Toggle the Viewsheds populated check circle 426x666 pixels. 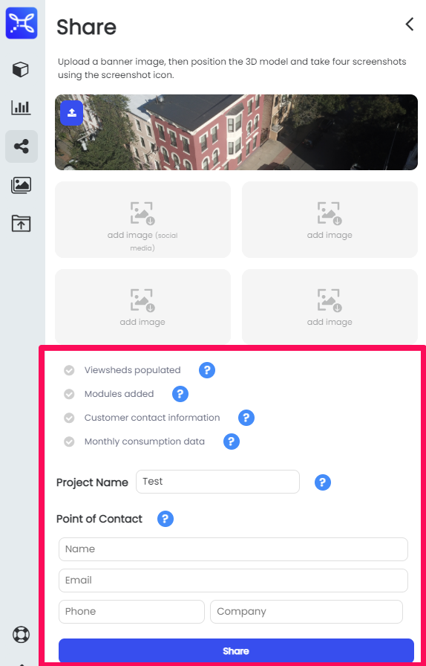click(69, 370)
